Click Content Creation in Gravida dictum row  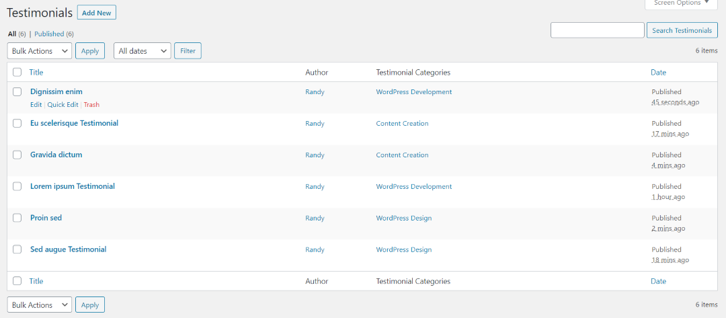click(403, 155)
